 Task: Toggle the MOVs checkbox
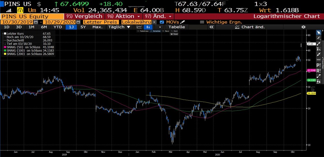pyautogui.click(x=162, y=22)
